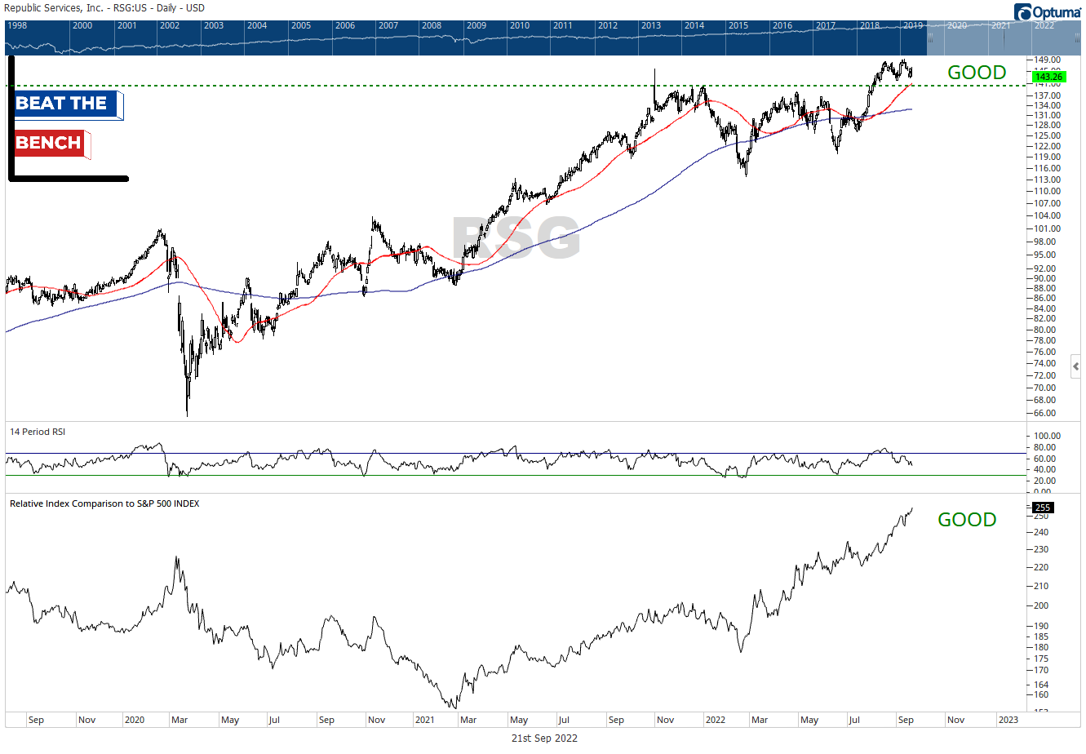The width and height of the screenshot is (1086, 754).
Task: Click the '21st Sep 2022' date caption
Action: (x=544, y=738)
